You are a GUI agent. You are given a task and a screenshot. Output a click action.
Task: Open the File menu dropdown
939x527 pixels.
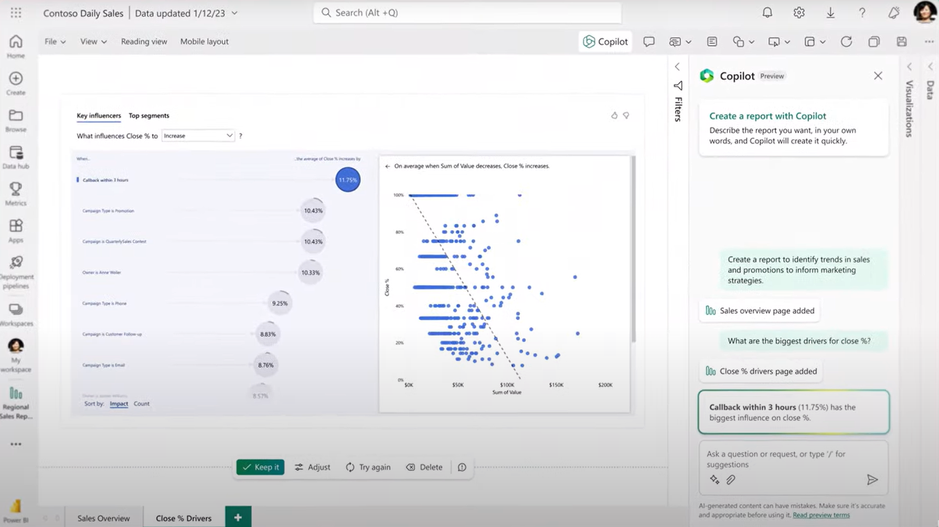coord(55,41)
